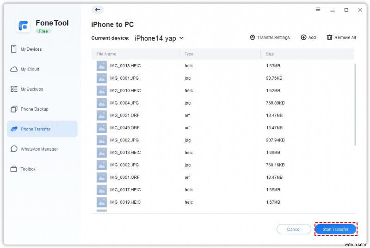The image size is (370, 248).
Task: Click thumbnail of IMG_0017.HEIC
Action: pos(102,189)
